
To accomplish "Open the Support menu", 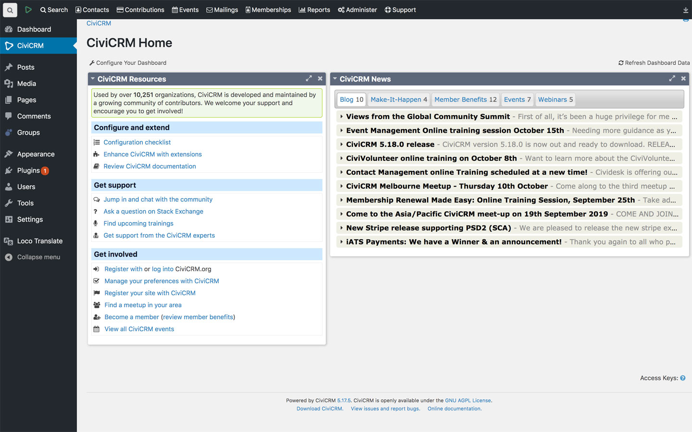I will [x=400, y=10].
